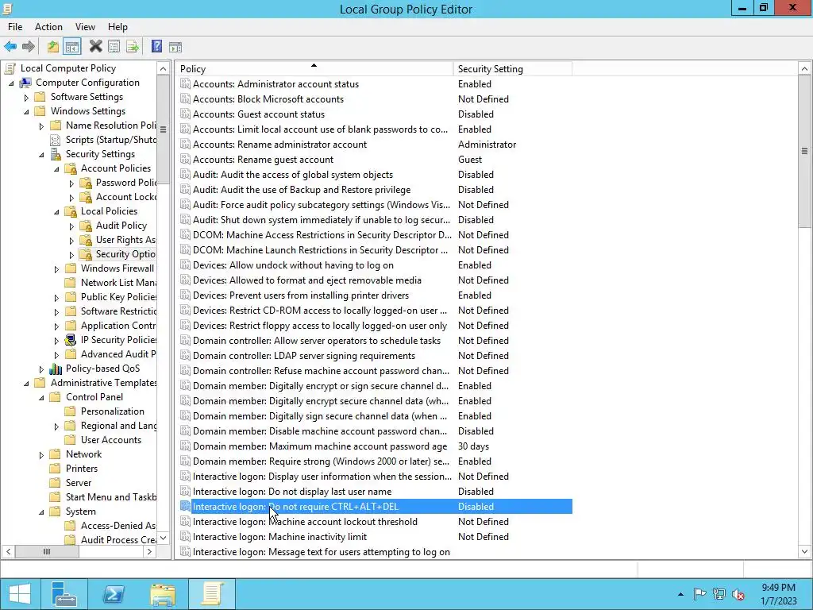Open the Action menu
Viewport: 813px width, 610px height.
click(48, 27)
